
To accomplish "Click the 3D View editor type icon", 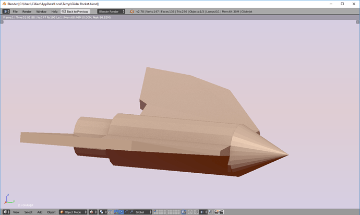I will click(x=6, y=212).
